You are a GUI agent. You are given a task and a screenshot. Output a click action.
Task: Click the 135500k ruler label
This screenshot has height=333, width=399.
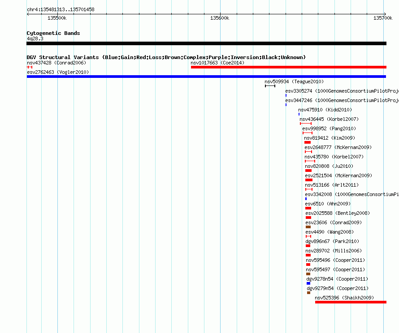click(57, 18)
